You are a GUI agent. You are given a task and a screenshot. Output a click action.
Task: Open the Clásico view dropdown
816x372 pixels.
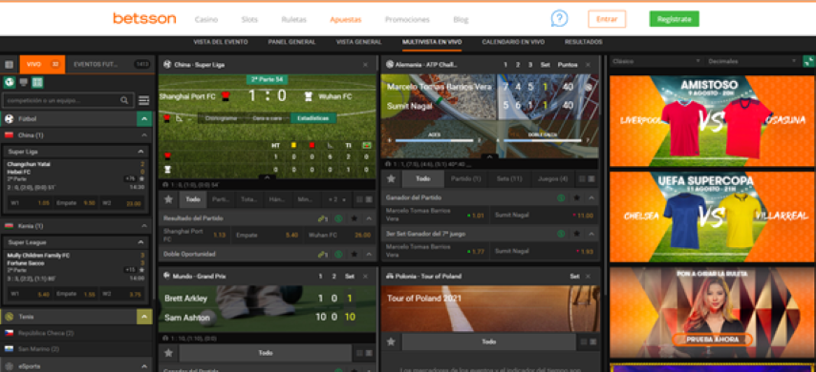click(x=656, y=61)
